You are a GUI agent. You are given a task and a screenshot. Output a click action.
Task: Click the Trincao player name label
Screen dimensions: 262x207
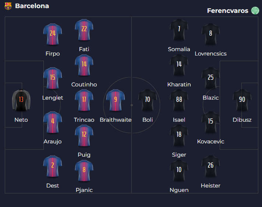click(84, 120)
